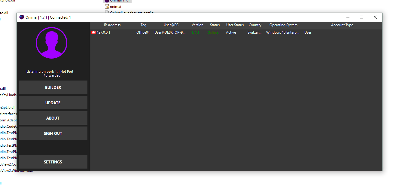Click SIGN OUT
396x192 pixels.
point(53,133)
